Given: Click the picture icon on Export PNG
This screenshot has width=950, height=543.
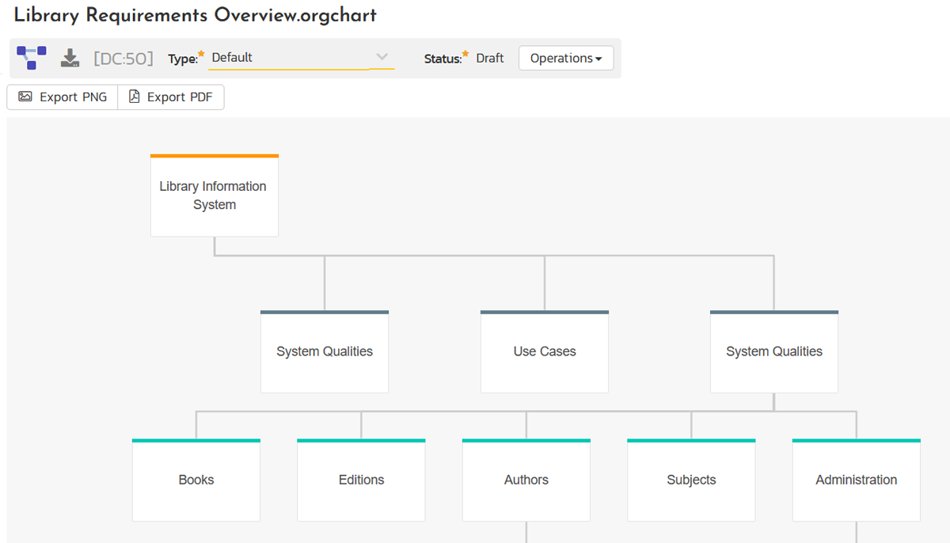Looking at the screenshot, I should pyautogui.click(x=25, y=97).
